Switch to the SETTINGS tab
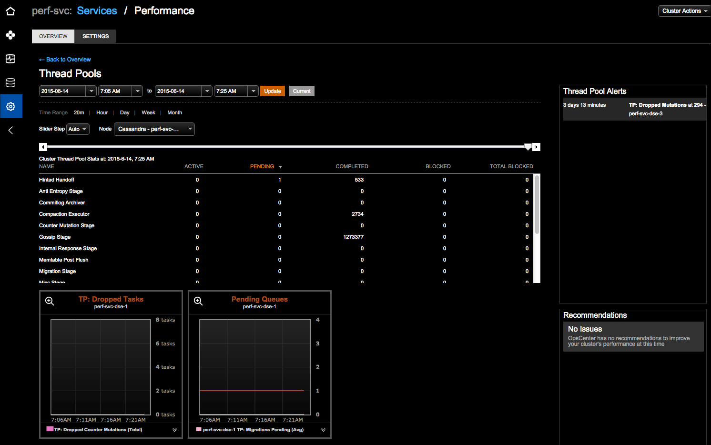This screenshot has width=711, height=445. click(95, 36)
